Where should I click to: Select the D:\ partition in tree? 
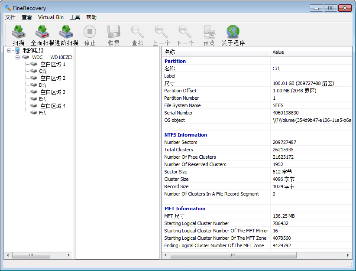tap(42, 85)
